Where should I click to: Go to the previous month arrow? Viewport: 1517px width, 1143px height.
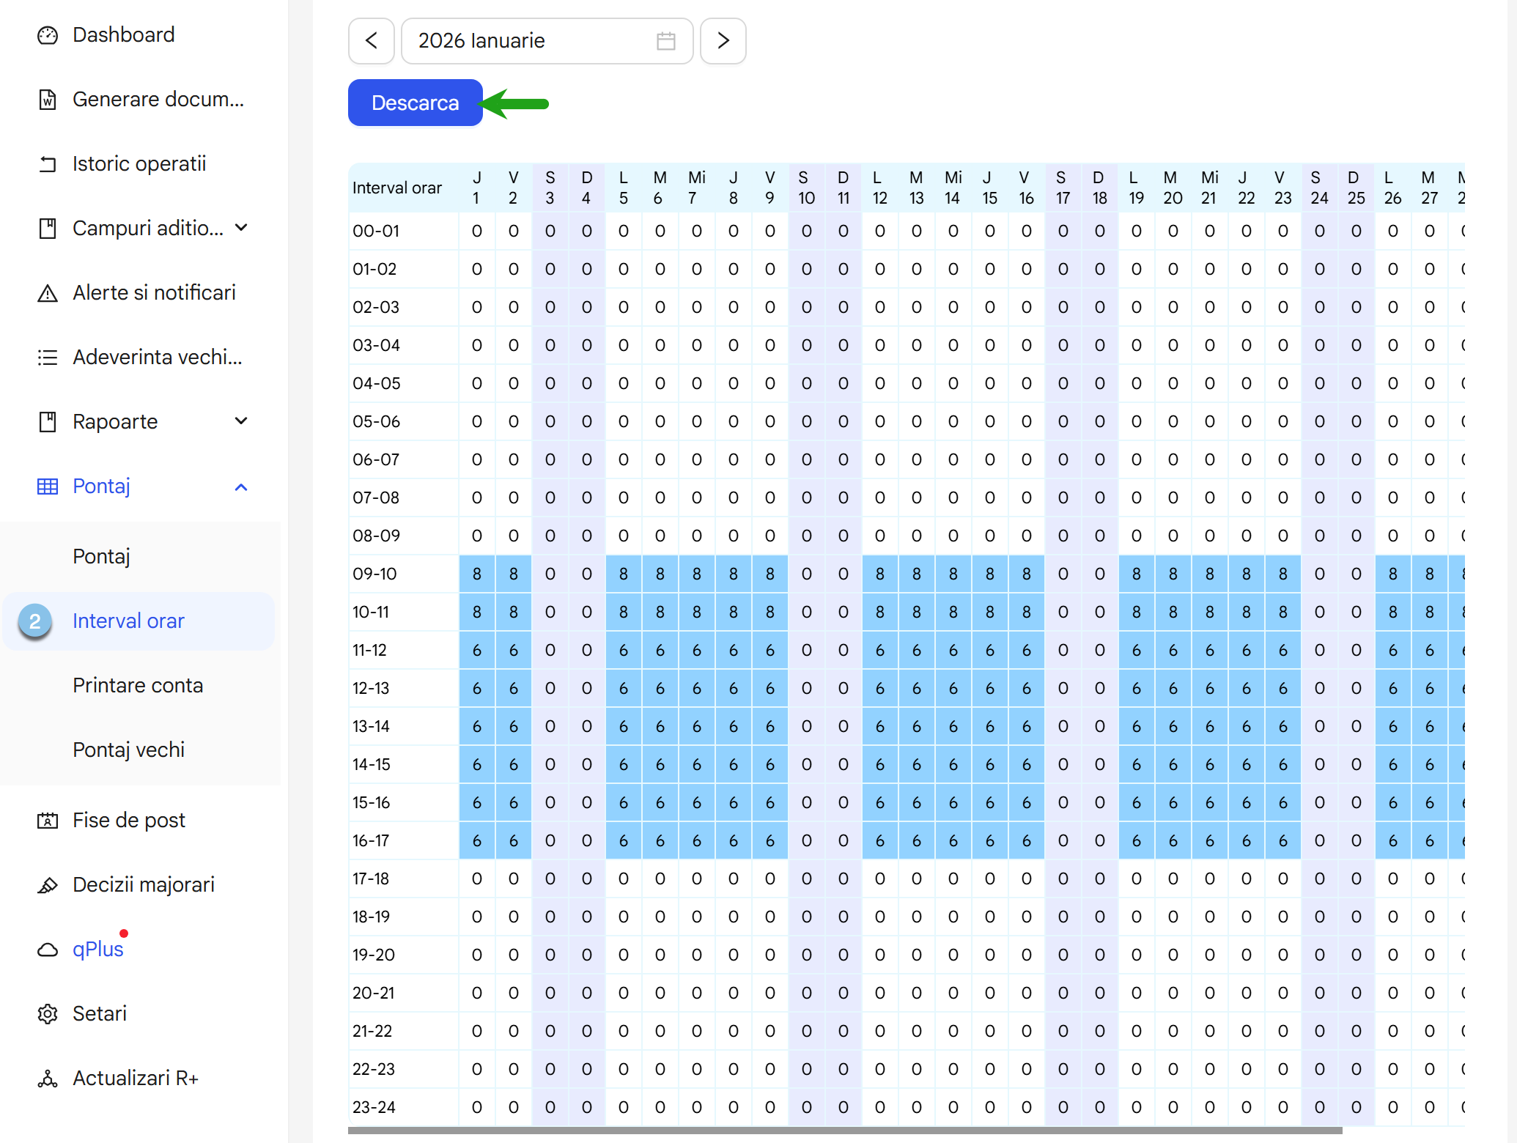point(372,41)
